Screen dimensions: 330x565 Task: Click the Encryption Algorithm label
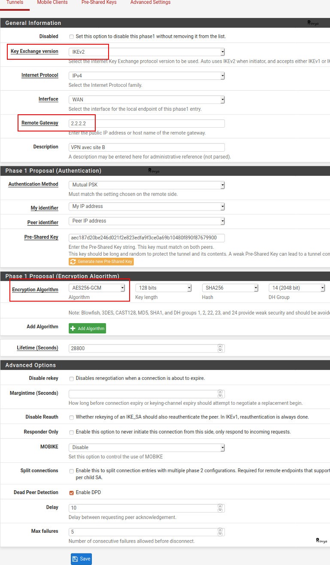(35, 290)
